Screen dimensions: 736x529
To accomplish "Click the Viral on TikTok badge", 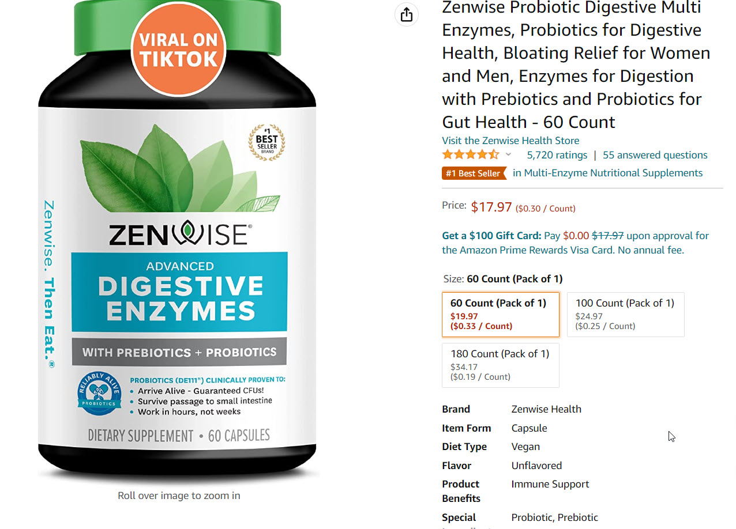I will 179,49.
